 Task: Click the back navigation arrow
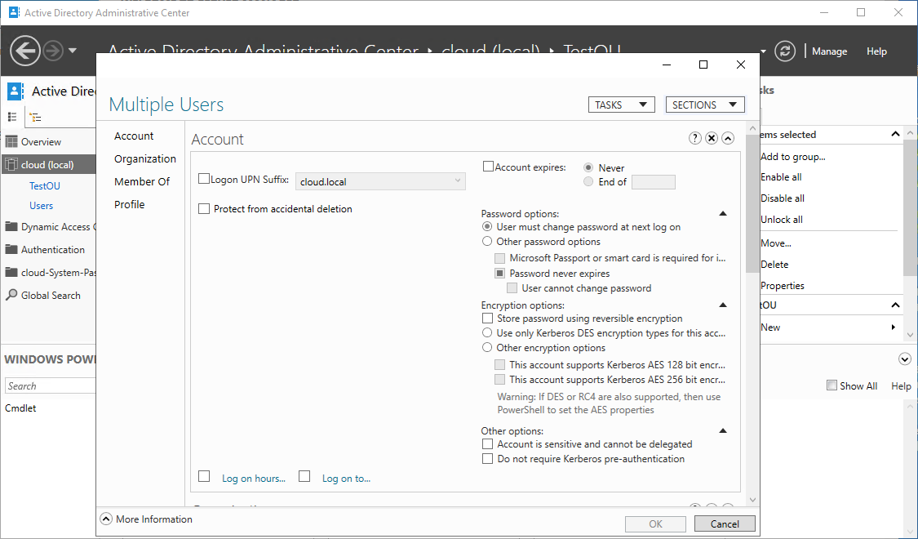25,51
